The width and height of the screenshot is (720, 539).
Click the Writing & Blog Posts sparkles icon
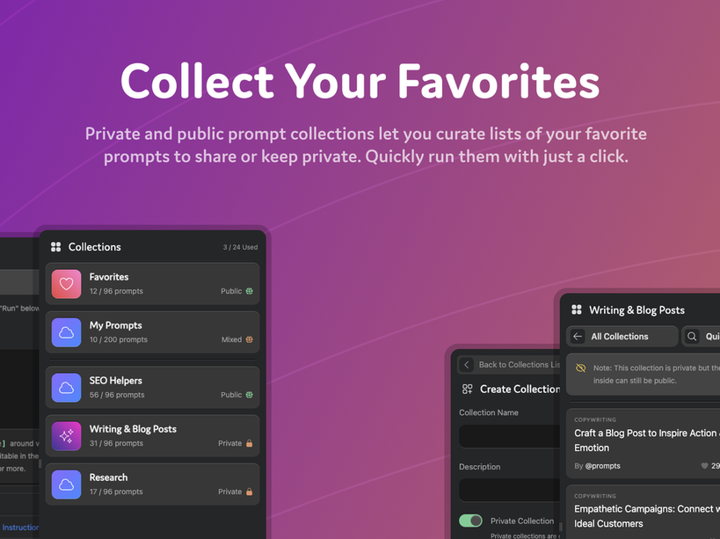66,436
